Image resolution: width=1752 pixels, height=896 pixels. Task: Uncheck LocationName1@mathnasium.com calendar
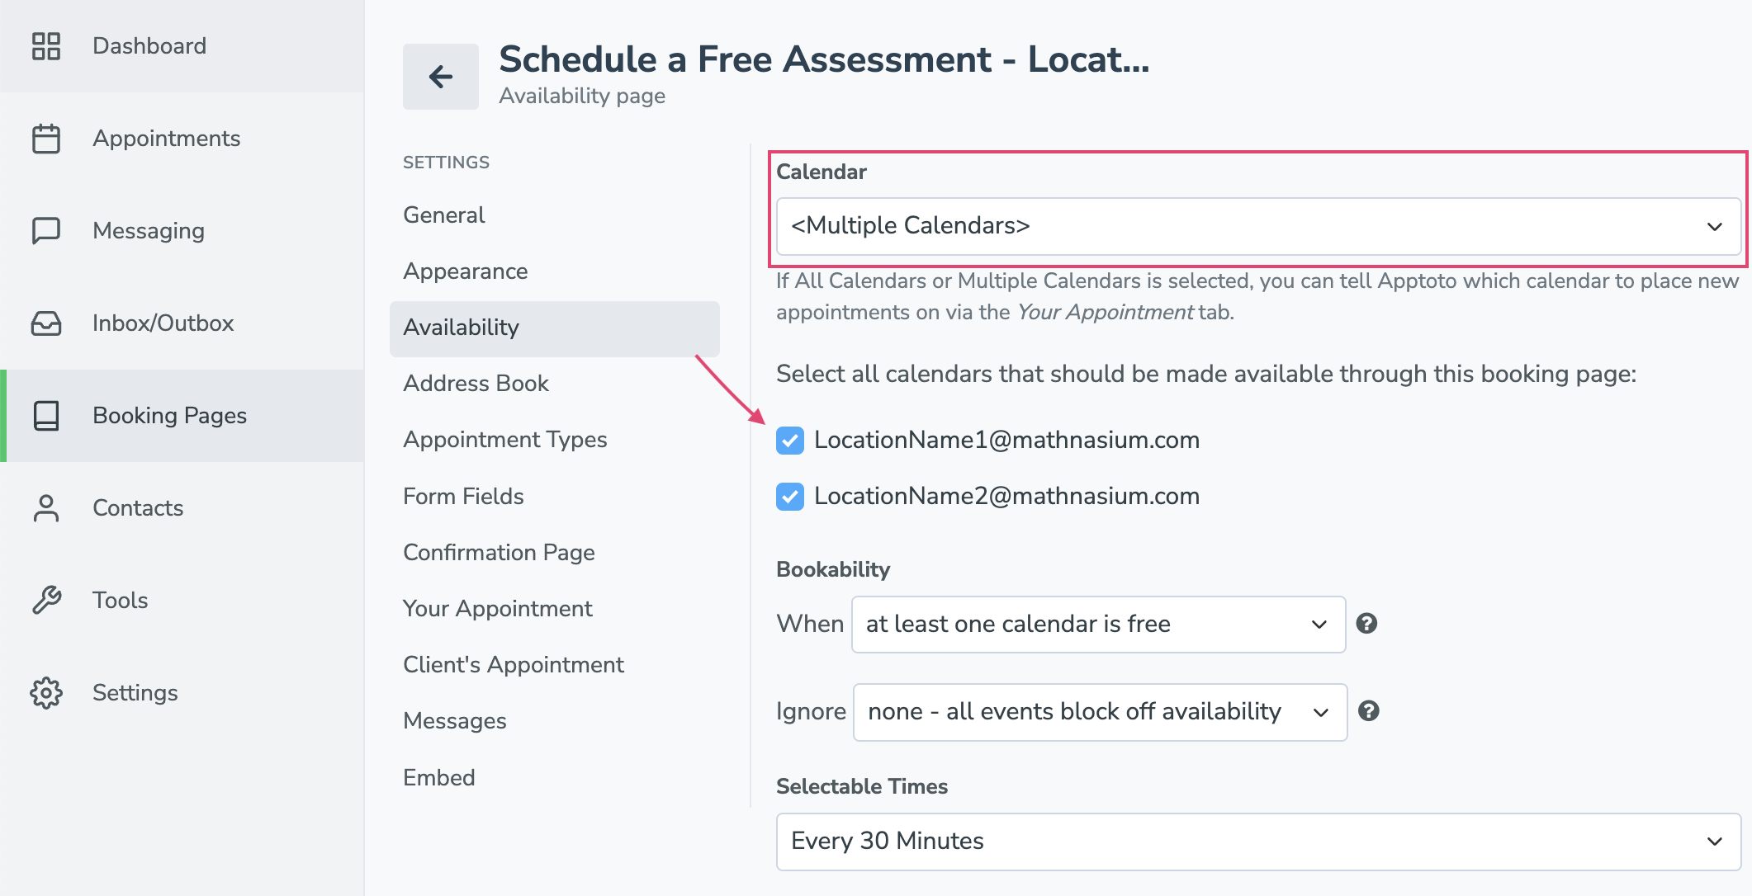790,441
